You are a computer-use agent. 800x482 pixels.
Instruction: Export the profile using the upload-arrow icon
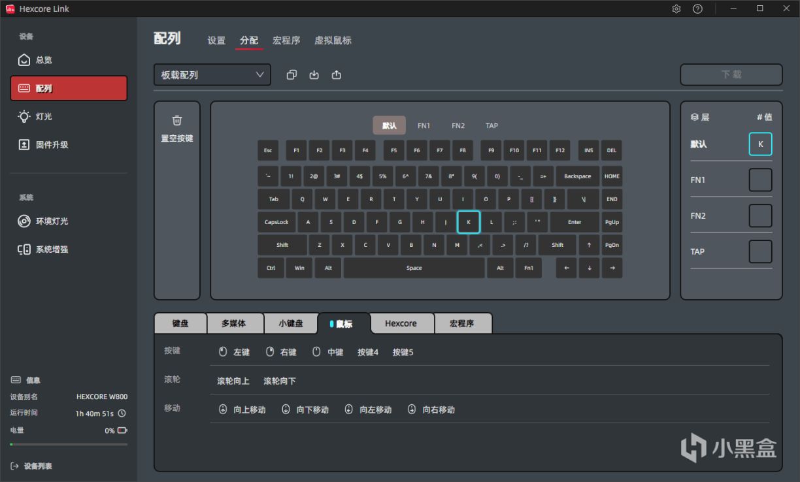(x=336, y=74)
